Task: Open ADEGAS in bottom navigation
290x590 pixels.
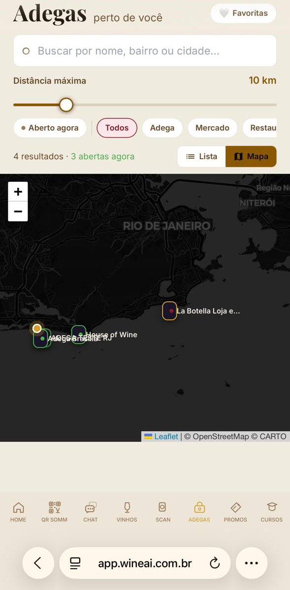Action: point(199,512)
